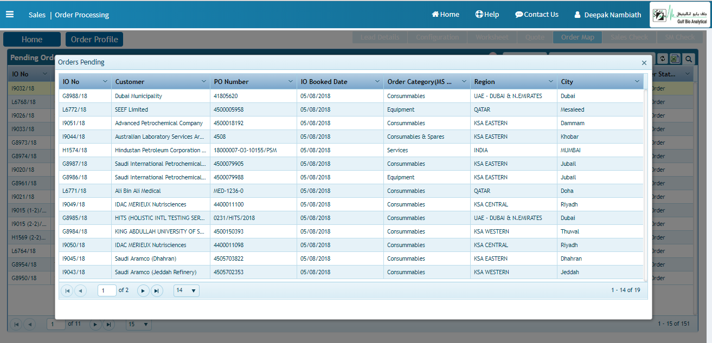The height and width of the screenshot is (343, 712).
Task: Select row G8988/18 Dubai Municipality
Action: (351, 96)
